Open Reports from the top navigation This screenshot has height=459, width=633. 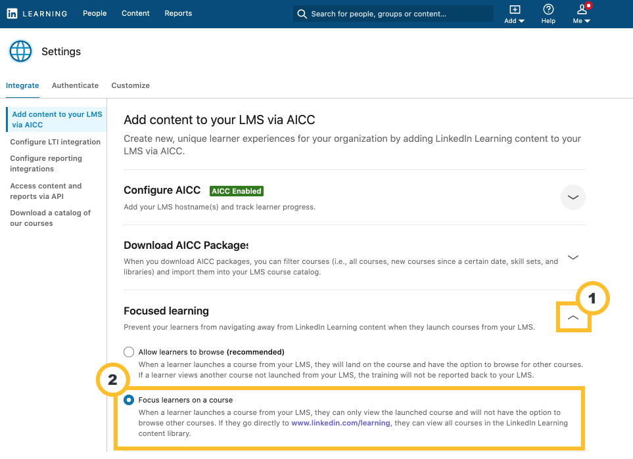tap(178, 13)
